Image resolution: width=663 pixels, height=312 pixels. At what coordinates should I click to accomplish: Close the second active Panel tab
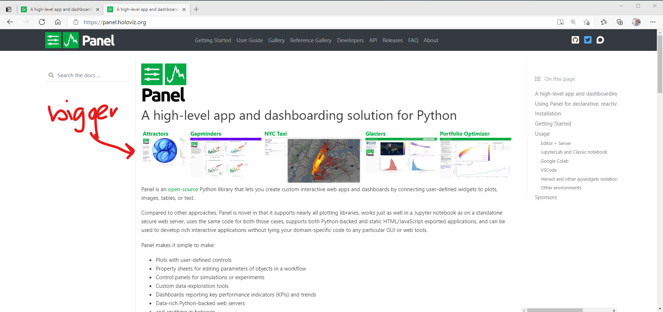point(184,10)
